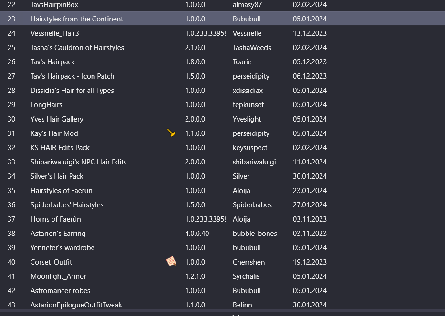The width and height of the screenshot is (445, 316).
Task: Select Spiderbabes' Hairstyles mod
Action: (x=67, y=205)
